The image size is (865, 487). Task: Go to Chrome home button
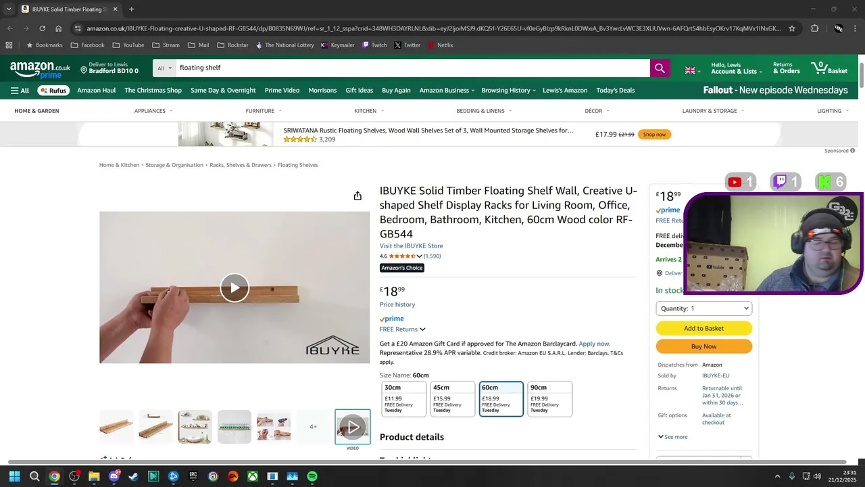pyautogui.click(x=59, y=28)
